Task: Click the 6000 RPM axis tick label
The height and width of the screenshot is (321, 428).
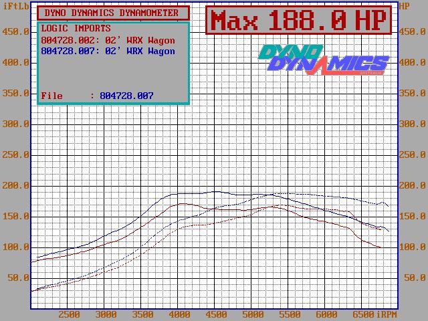Action: click(326, 314)
